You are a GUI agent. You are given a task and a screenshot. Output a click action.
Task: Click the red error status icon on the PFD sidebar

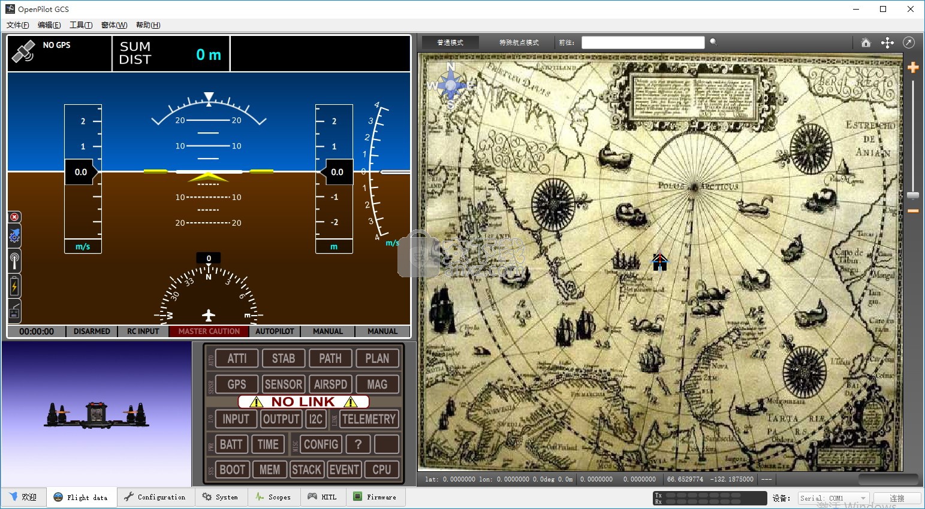pyautogui.click(x=14, y=217)
